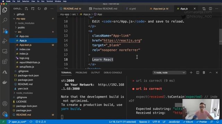The height and width of the screenshot is (124, 222).
Task: Open App.test.js in file tree
Action: click(x=25, y=45)
